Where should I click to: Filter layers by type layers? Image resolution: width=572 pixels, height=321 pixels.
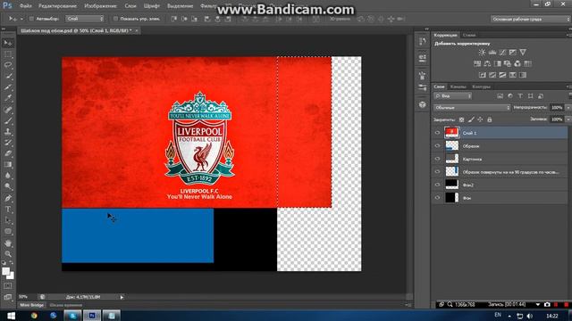click(520, 96)
